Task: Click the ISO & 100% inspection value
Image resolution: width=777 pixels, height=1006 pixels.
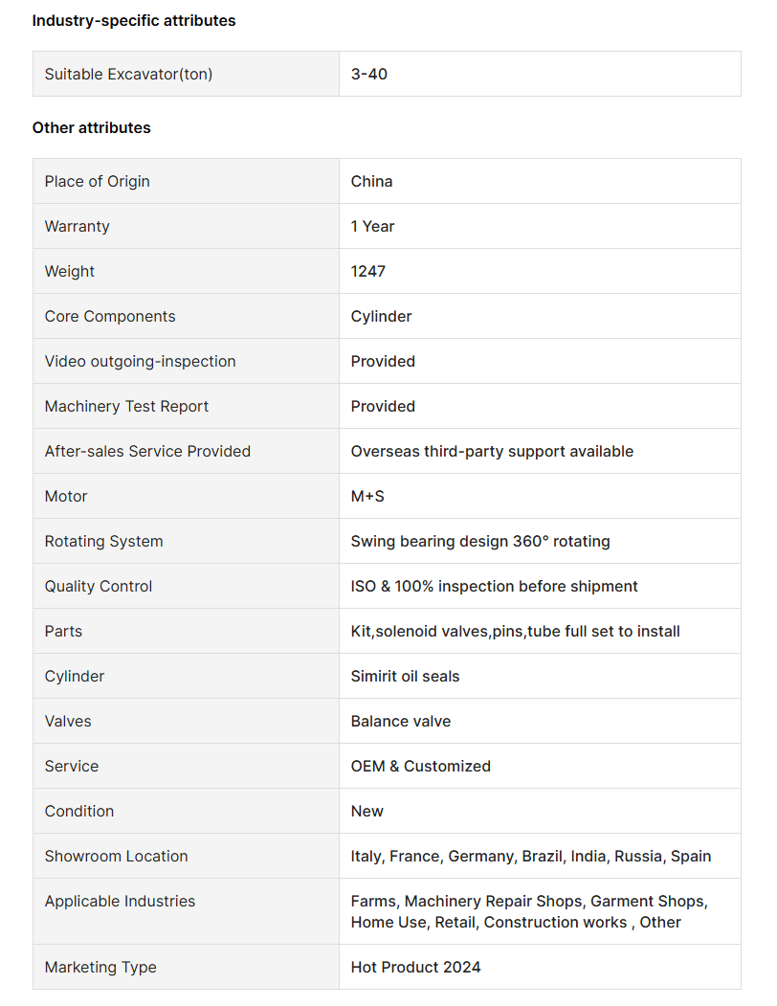Action: (494, 586)
